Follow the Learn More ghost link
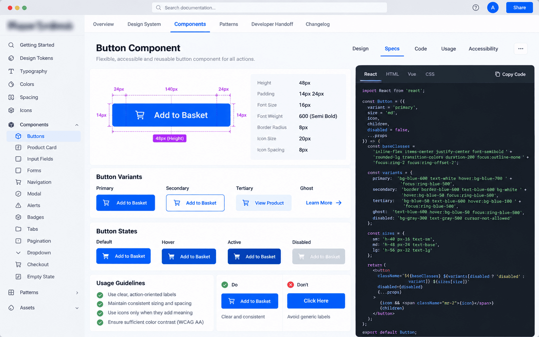 click(x=324, y=203)
